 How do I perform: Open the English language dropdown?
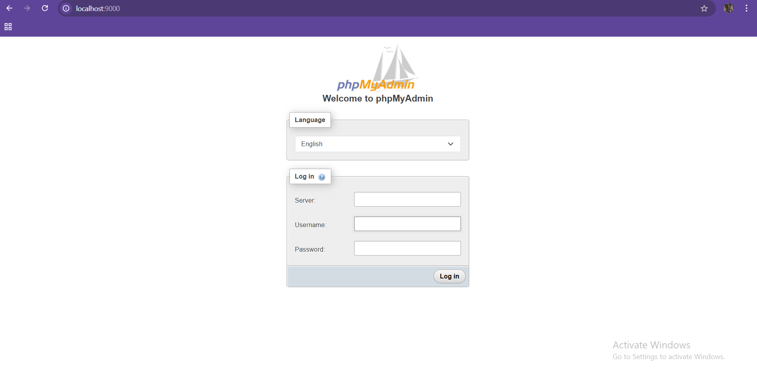click(x=378, y=144)
